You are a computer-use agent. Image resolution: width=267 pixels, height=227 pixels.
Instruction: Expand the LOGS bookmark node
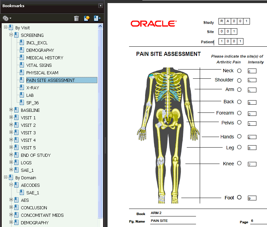coord(11,162)
